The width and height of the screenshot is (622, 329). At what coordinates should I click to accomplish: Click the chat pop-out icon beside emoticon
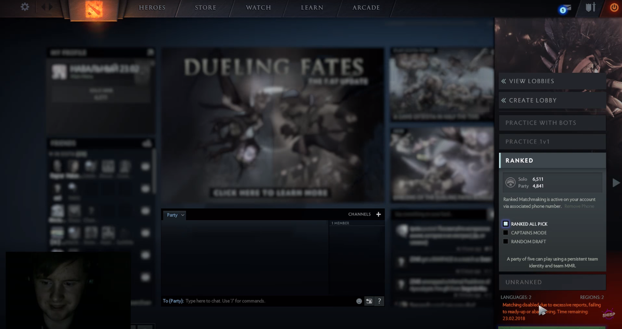pyautogui.click(x=369, y=301)
